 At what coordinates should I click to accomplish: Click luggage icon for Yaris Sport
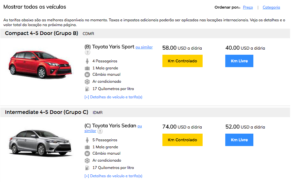point(87,68)
